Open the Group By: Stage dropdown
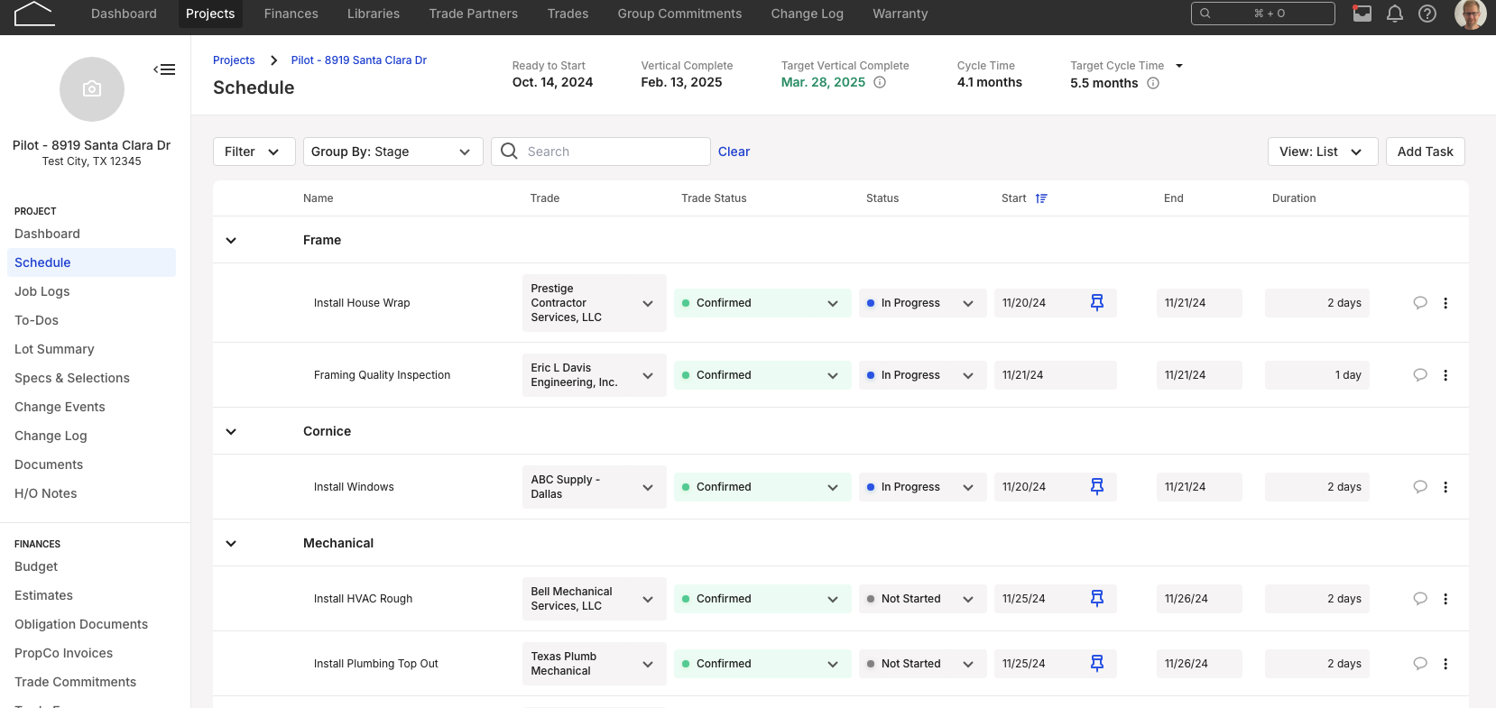The height and width of the screenshot is (708, 1496). [392, 152]
